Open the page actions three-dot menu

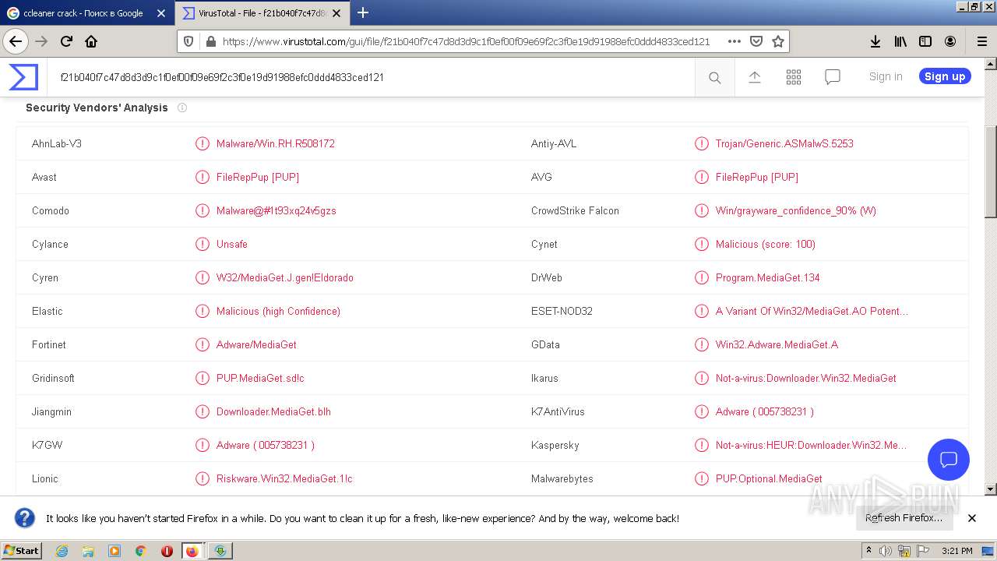tap(735, 41)
